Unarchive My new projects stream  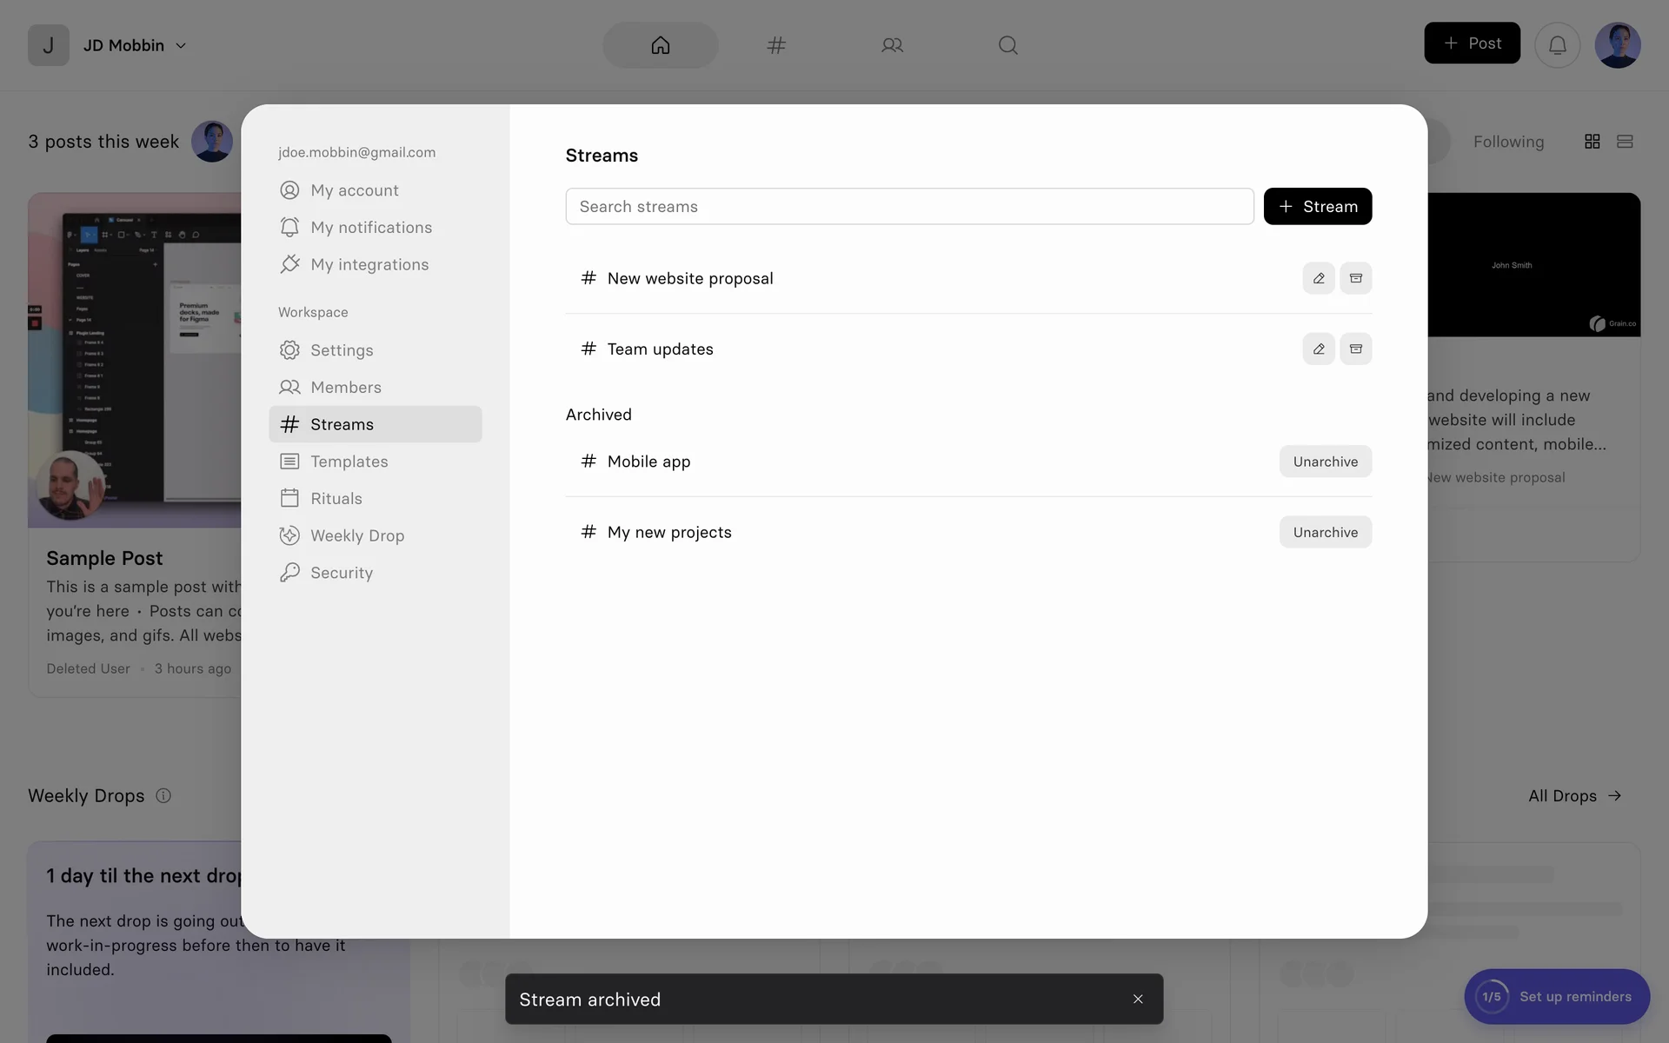point(1325,532)
